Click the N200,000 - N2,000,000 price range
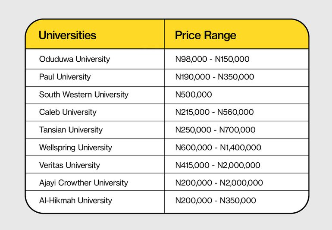This screenshot has width=332, height=230. tap(219, 183)
